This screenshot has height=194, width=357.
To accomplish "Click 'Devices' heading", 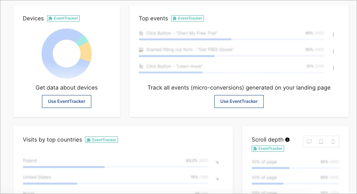I will (33, 18).
